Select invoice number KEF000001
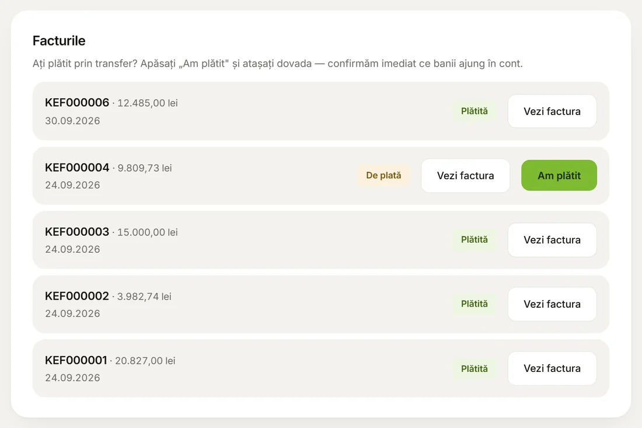The height and width of the screenshot is (428, 642). [x=76, y=360]
